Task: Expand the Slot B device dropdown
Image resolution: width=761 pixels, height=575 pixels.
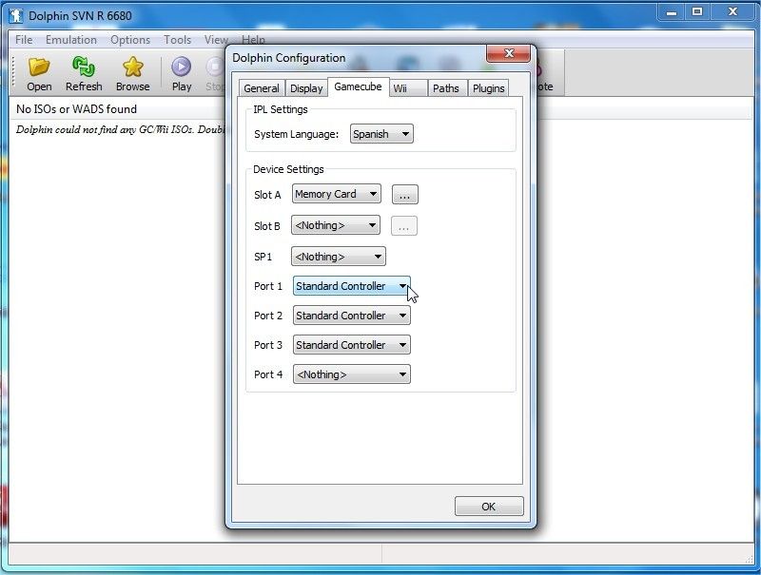Action: (336, 225)
